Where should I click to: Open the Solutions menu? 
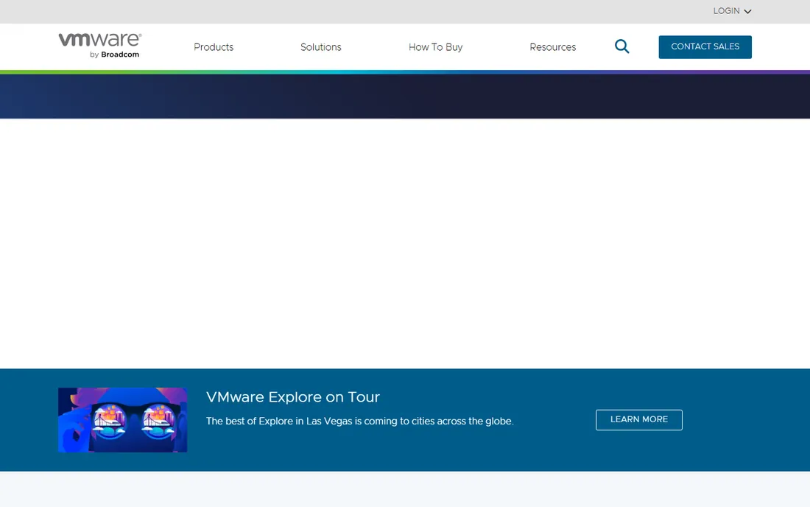click(321, 47)
